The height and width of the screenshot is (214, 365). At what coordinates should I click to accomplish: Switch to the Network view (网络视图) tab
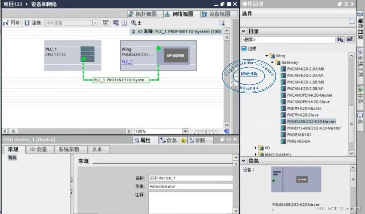182,14
